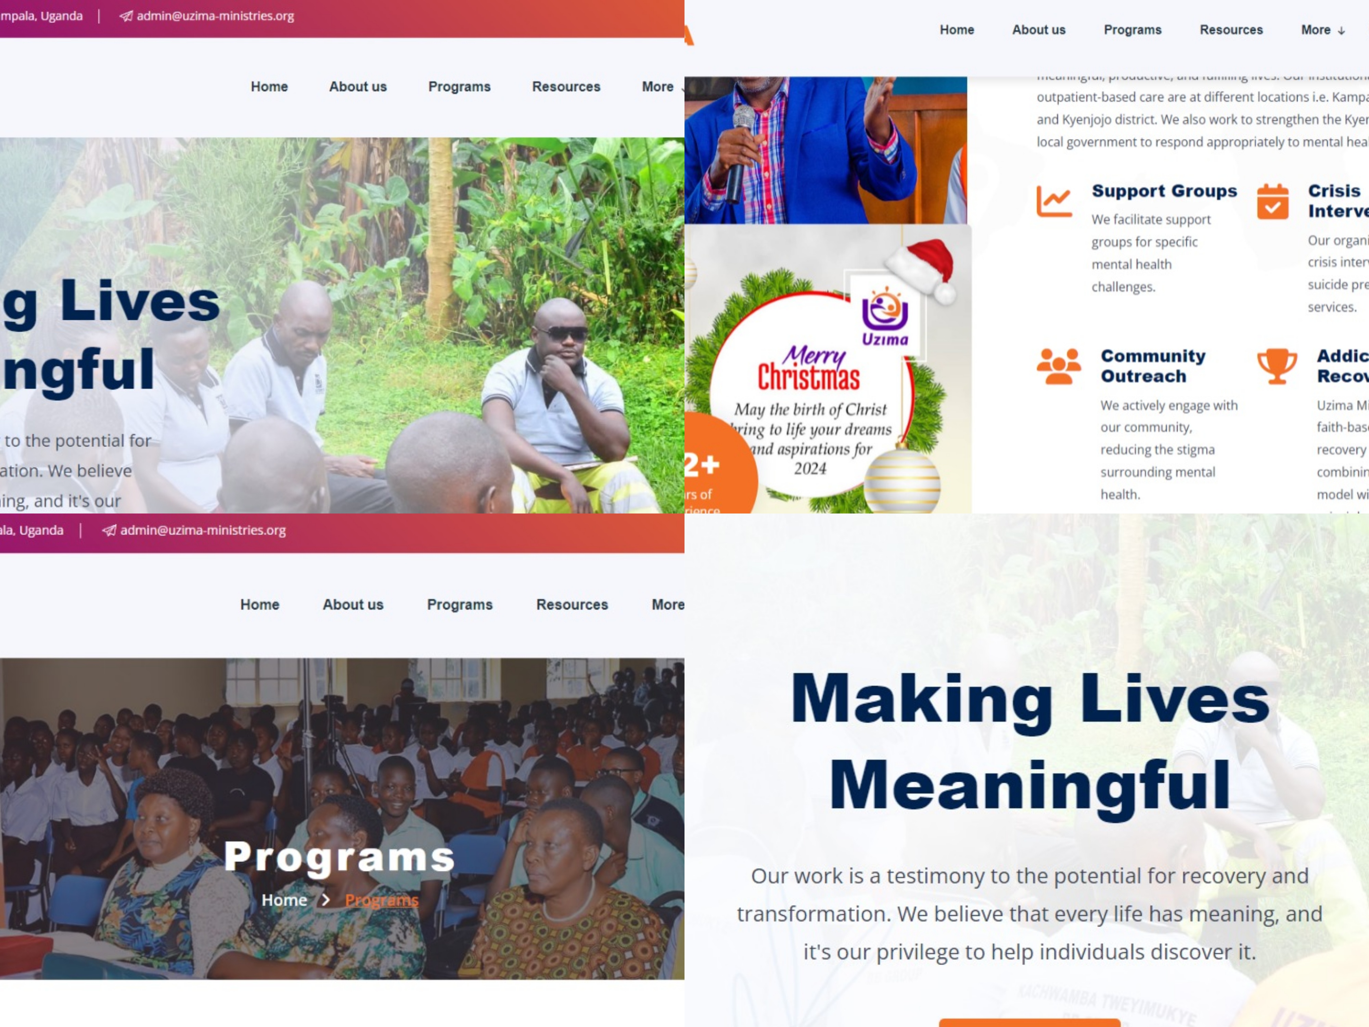Click the admin email address beside 'ala, Uganda'
The height and width of the screenshot is (1027, 1369).
[203, 531]
